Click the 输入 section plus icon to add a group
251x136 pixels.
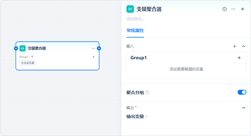[235, 46]
